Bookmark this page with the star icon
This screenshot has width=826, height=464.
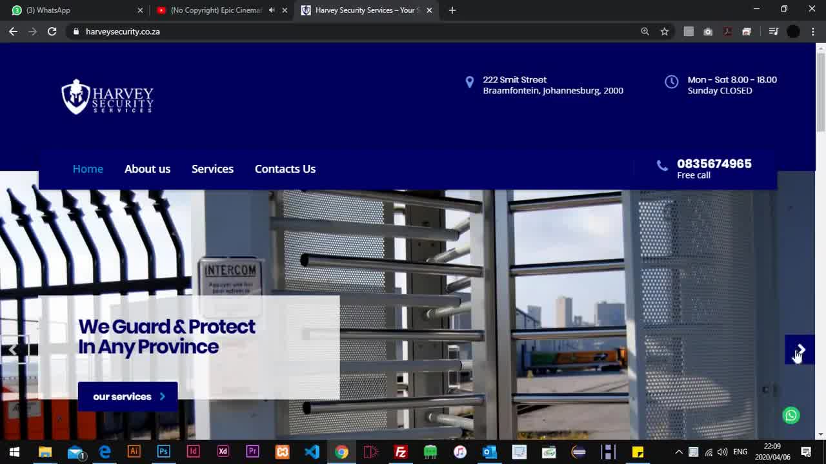pos(664,32)
